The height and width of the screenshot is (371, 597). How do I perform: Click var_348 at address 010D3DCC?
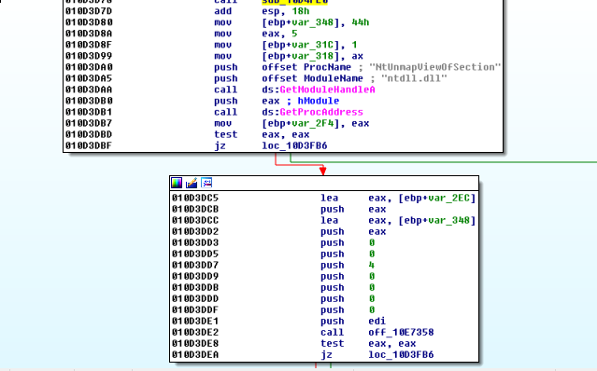point(448,220)
